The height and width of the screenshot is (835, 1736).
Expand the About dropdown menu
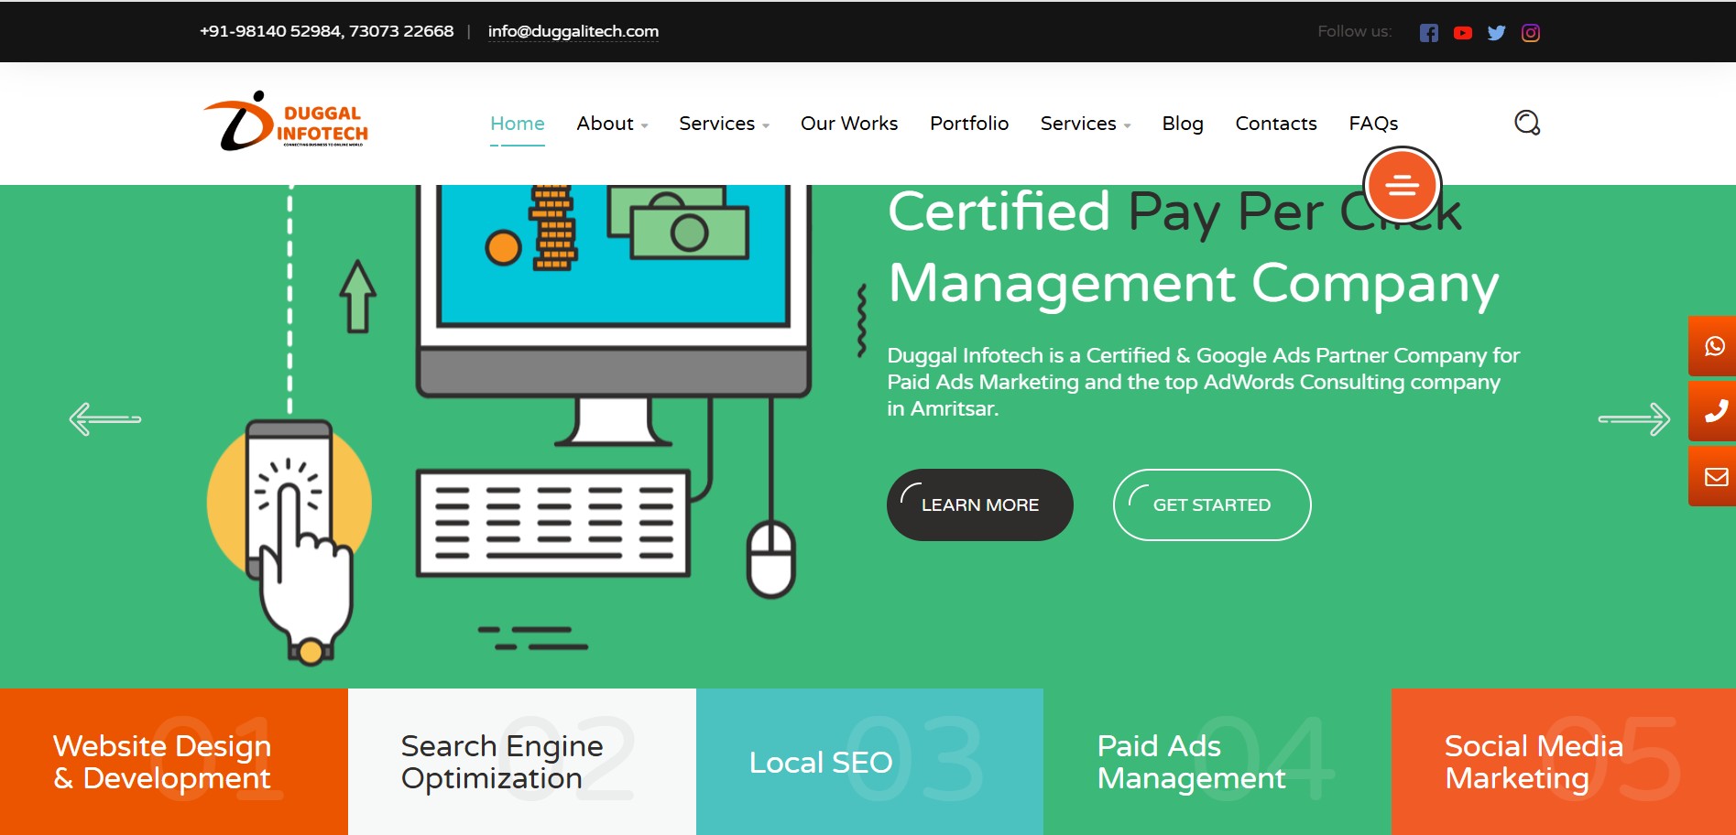[x=612, y=124]
